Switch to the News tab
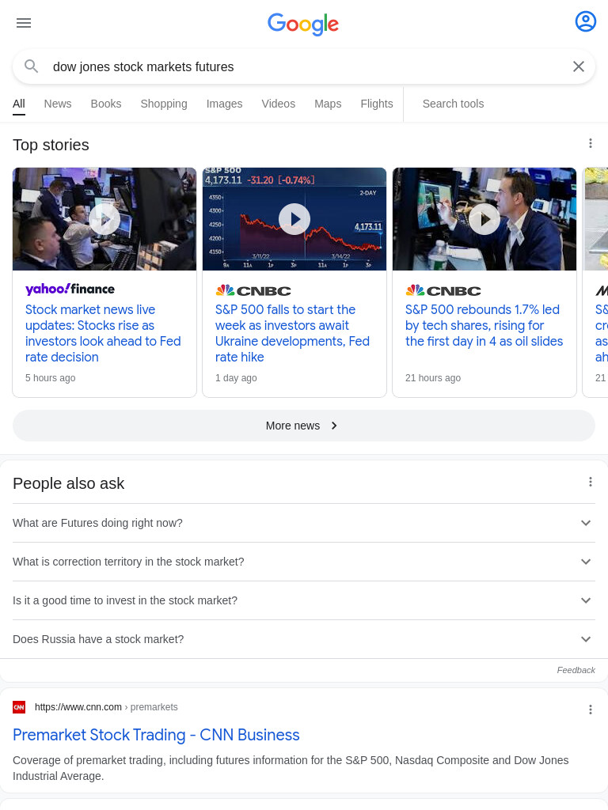Viewport: 608px width, 810px height. (58, 104)
